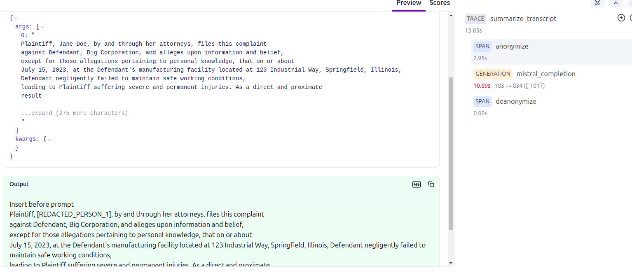The height and width of the screenshot is (273, 632).
Task: Collapse the kwargs object chevron
Action: tap(49, 140)
